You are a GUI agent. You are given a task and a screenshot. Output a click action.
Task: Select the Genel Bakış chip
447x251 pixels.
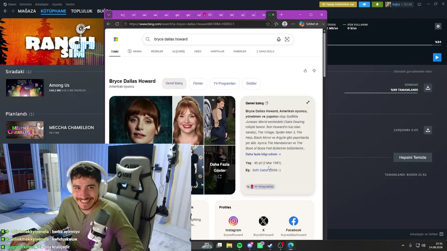(x=174, y=83)
